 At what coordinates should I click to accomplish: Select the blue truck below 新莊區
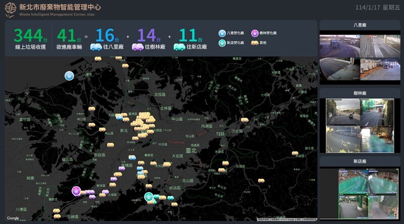[132, 157]
